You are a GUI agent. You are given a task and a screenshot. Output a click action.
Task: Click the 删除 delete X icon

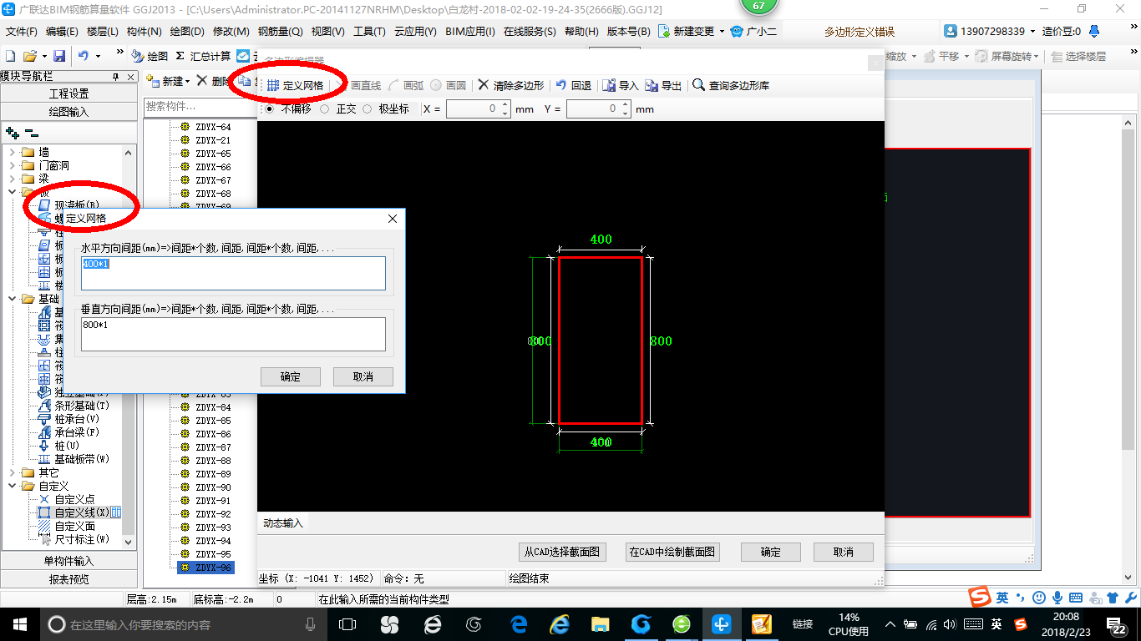201,81
